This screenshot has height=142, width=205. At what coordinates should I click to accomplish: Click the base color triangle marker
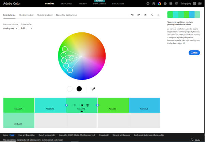point(82,111)
